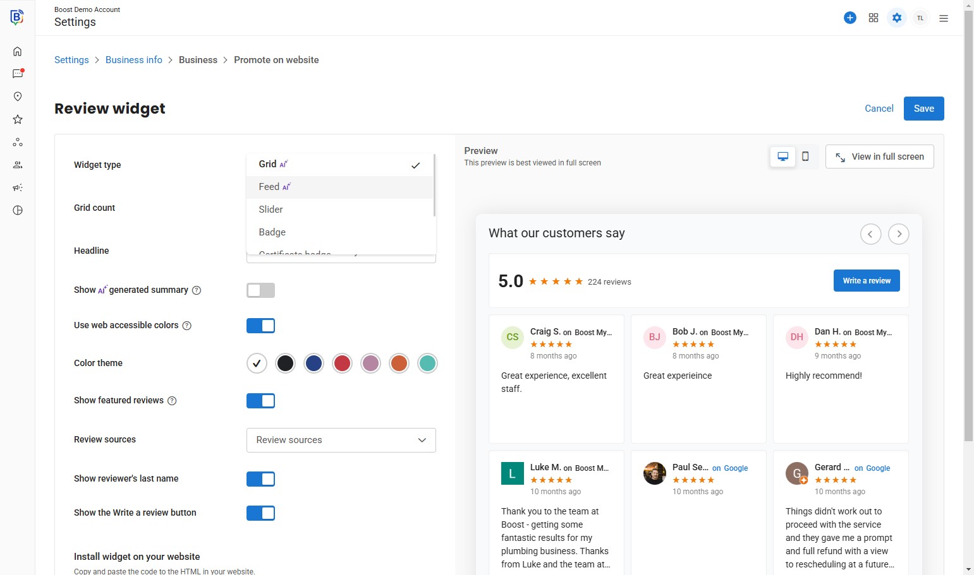Navigate to Business info breadcrumb
Image resolution: width=974 pixels, height=575 pixels.
point(134,60)
